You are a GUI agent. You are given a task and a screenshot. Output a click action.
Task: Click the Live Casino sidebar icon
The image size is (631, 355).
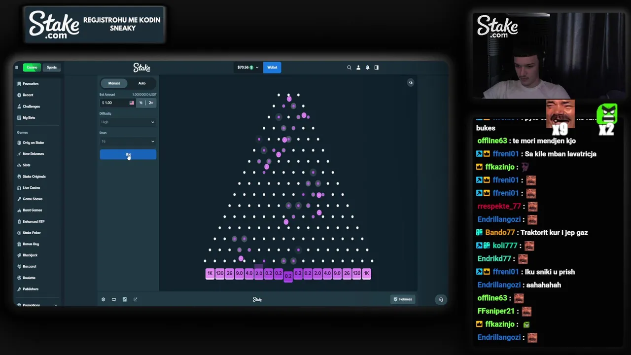point(19,188)
